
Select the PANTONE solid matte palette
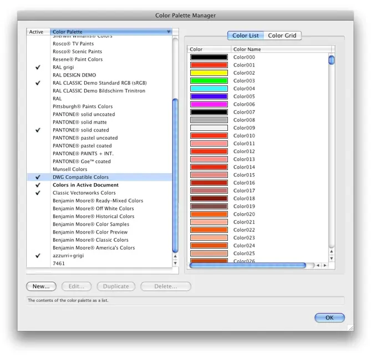pyautogui.click(x=80, y=122)
